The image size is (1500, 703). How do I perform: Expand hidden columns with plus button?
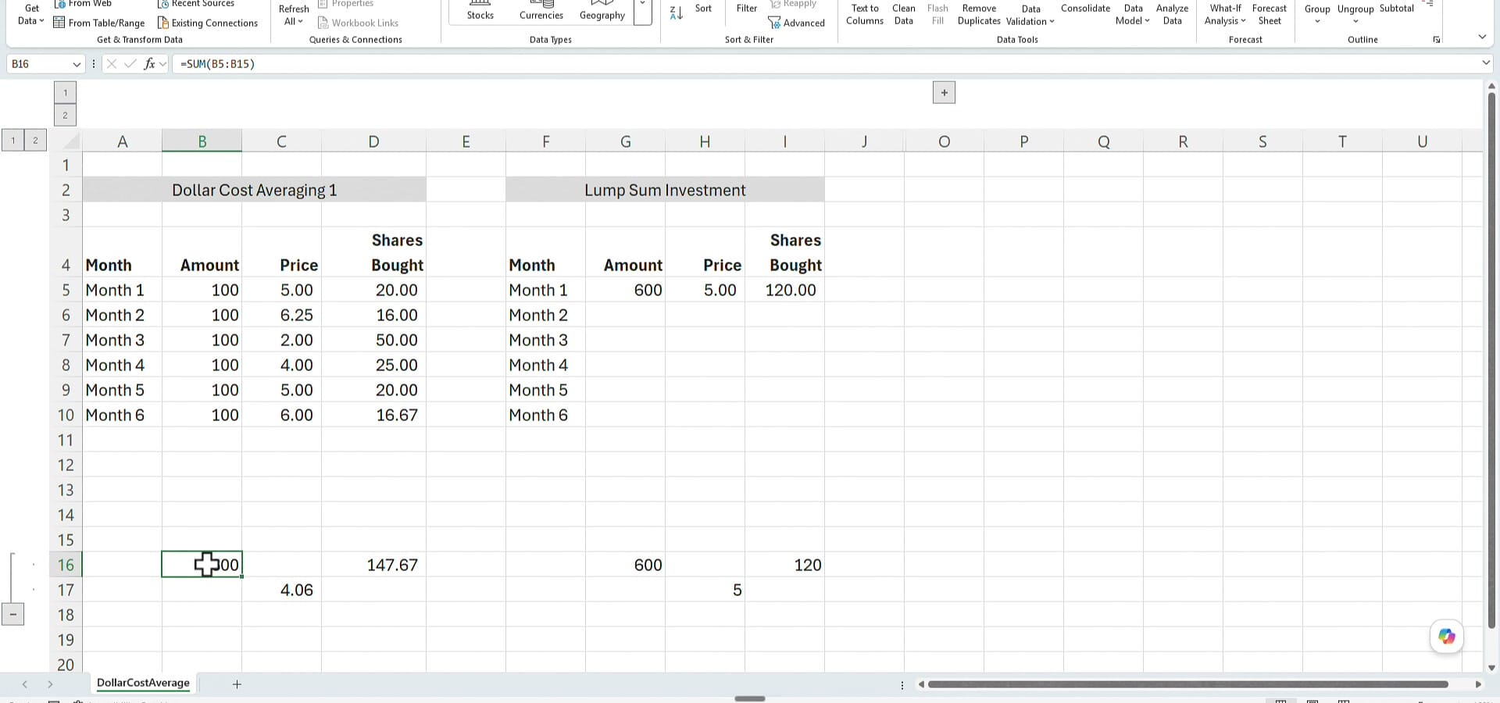coord(944,92)
